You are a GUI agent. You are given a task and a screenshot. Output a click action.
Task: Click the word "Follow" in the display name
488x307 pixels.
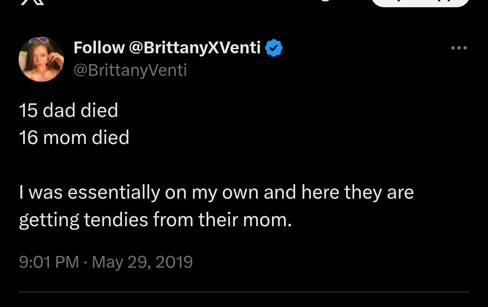[99, 47]
